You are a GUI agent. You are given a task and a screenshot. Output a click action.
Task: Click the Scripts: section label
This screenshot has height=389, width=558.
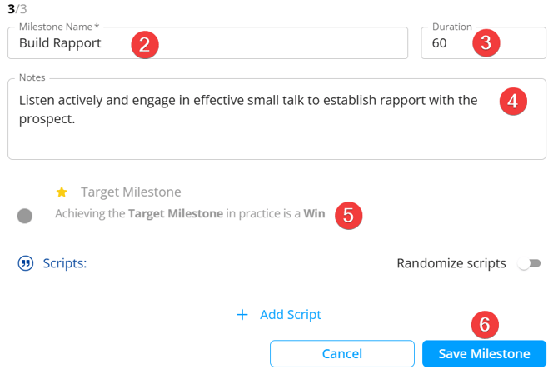point(65,264)
